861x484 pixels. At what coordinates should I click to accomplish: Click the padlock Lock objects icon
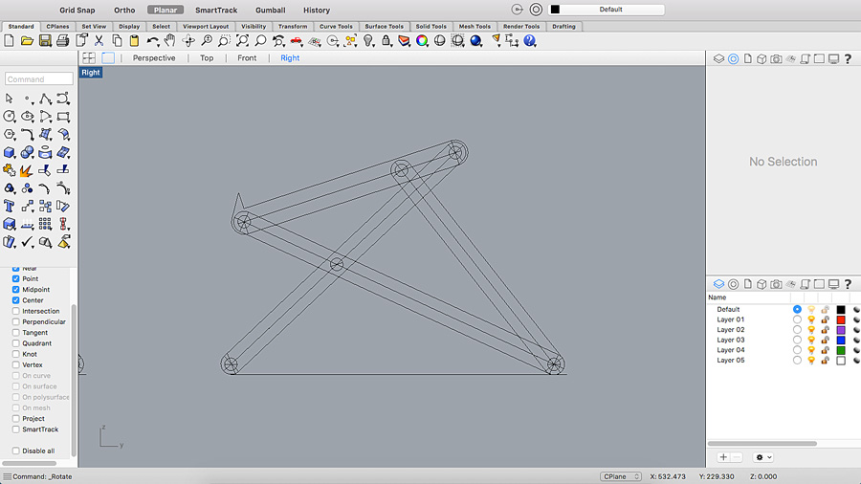coord(386,40)
